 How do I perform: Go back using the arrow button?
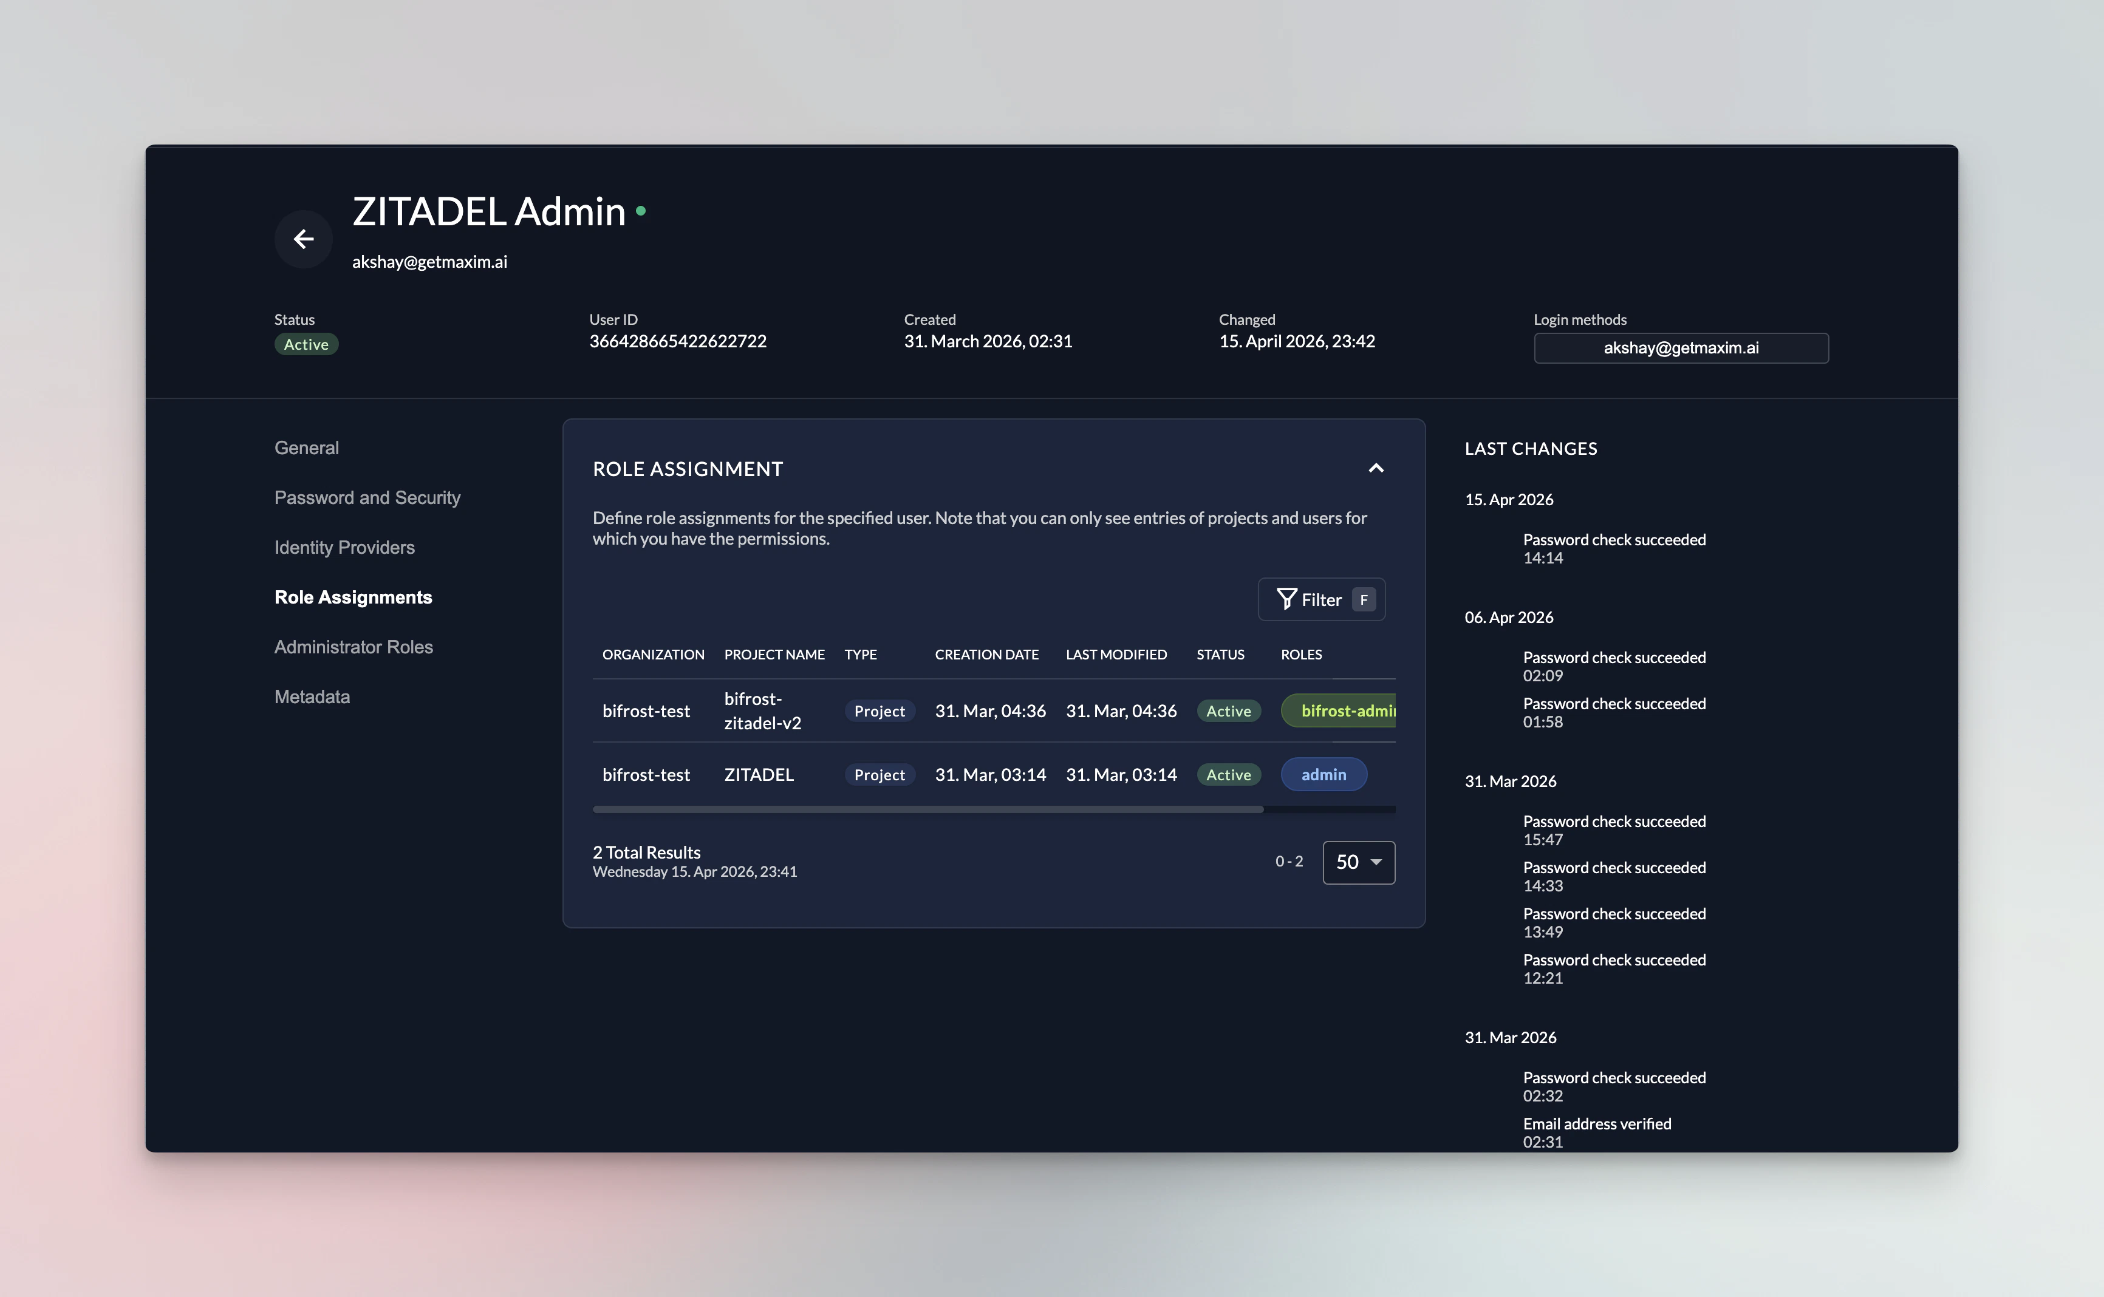(x=303, y=239)
